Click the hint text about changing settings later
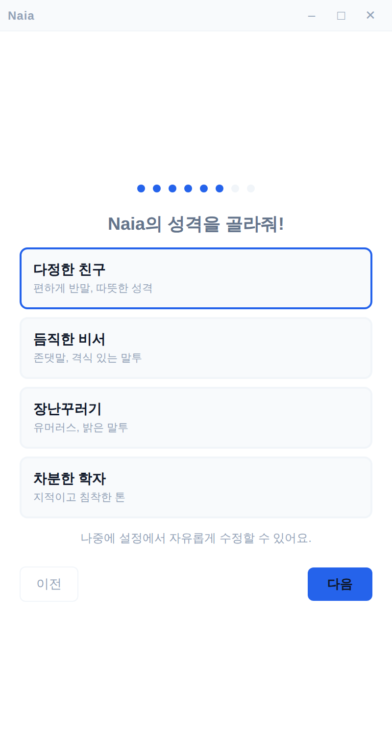The image size is (392, 754). (x=196, y=538)
